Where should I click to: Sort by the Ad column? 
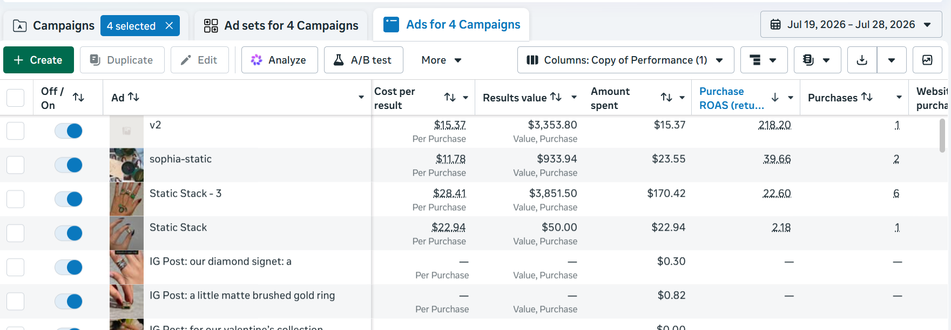pos(134,97)
